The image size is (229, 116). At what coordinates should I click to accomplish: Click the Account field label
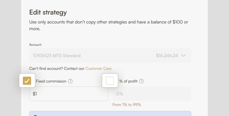[35, 45]
